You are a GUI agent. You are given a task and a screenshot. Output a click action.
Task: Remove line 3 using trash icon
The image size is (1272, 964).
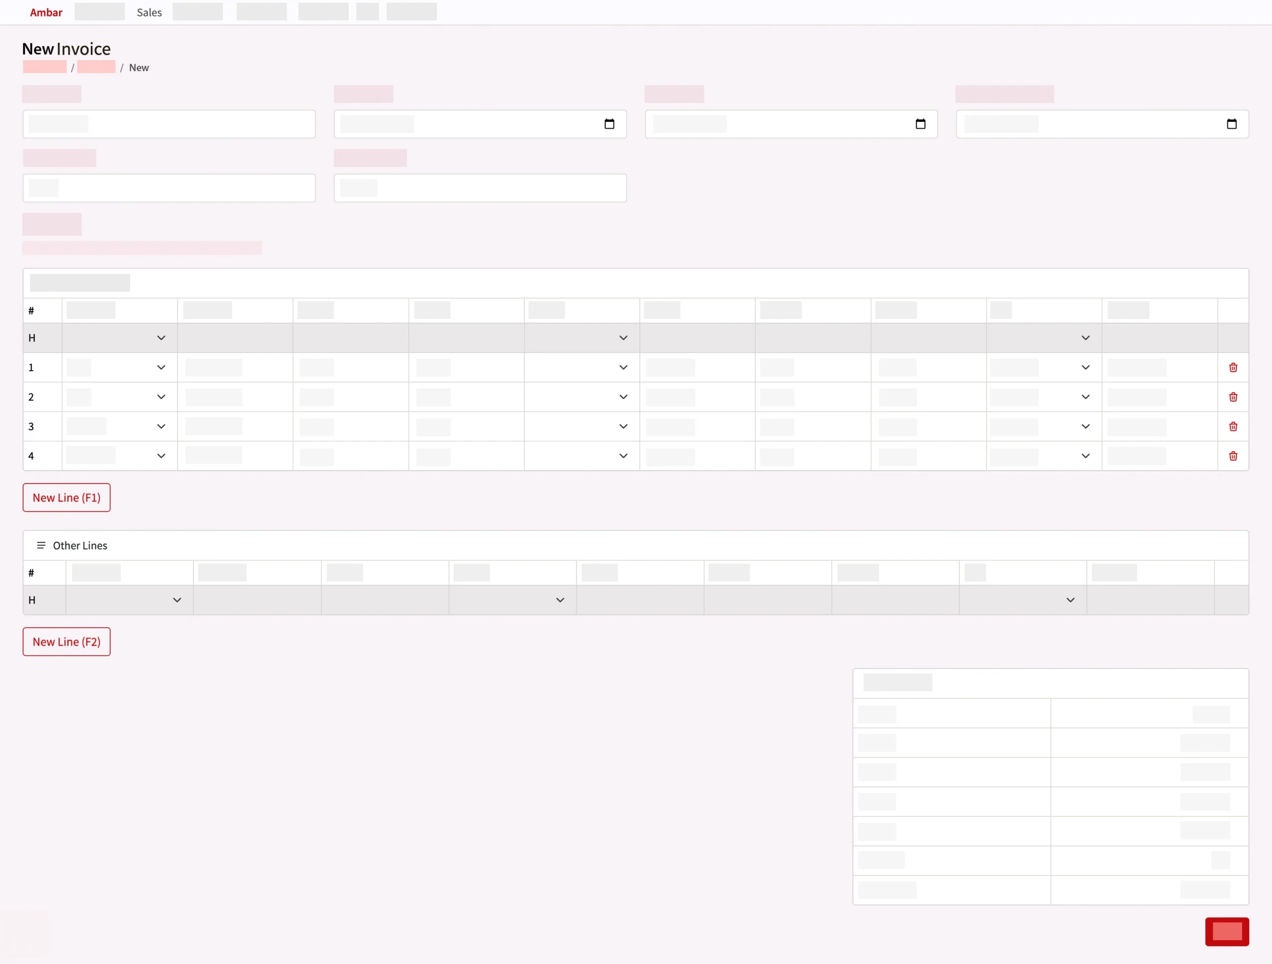1233,427
